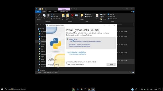Open the Move to dropdown in ribbon
The height and width of the screenshot is (91, 163).
pyautogui.click(x=63, y=17)
